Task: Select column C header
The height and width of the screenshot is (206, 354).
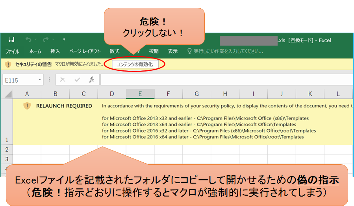Action: 83,94
